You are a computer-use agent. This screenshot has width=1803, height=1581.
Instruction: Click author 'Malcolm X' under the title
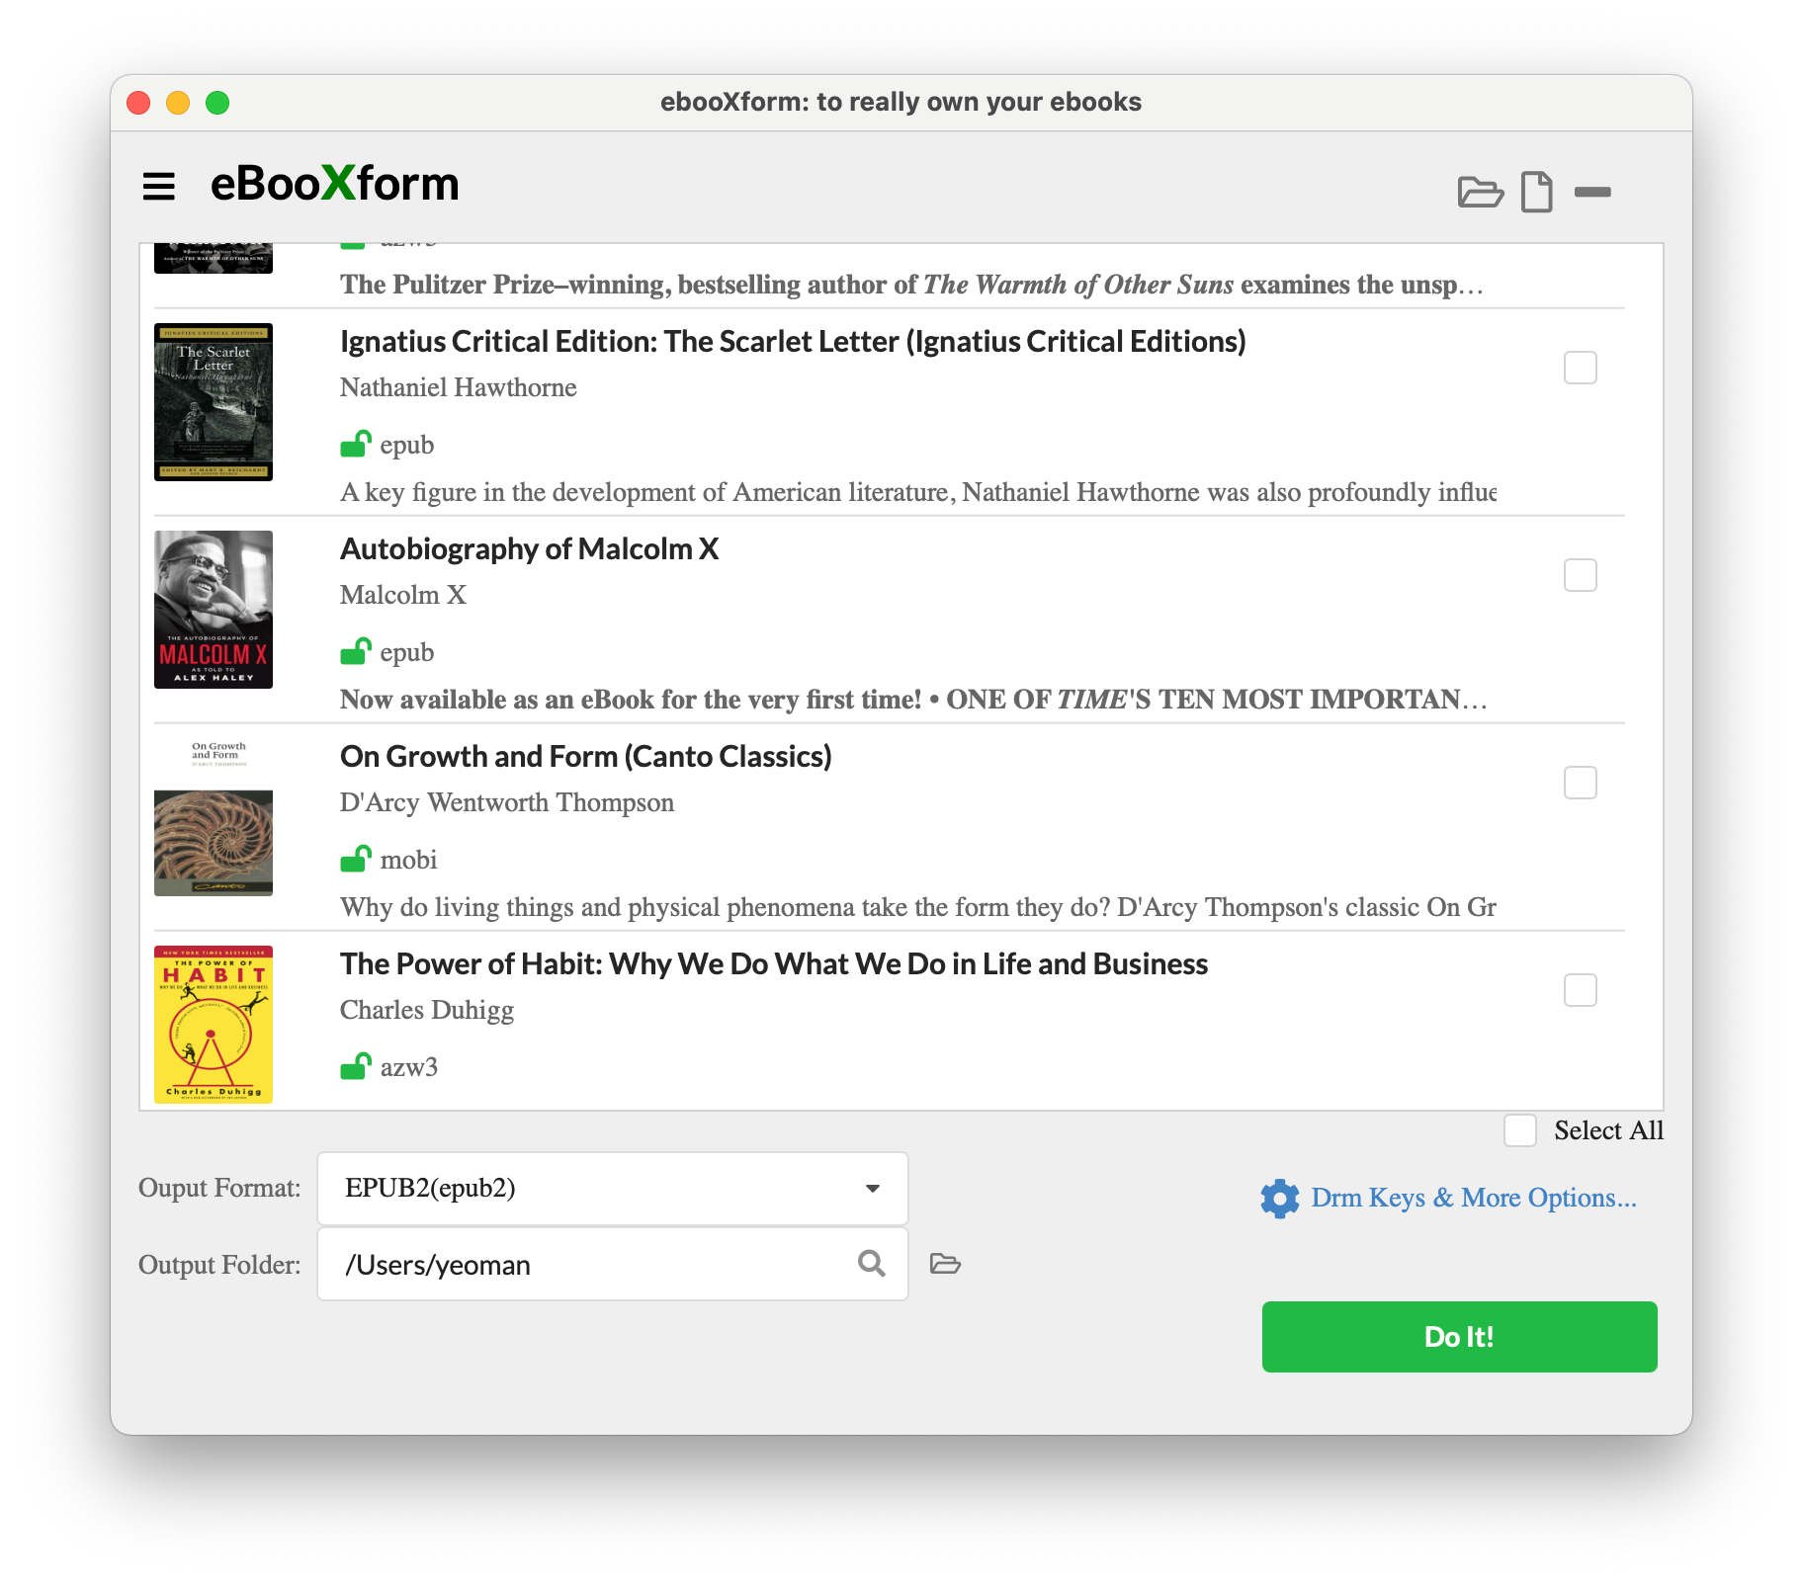403,595
